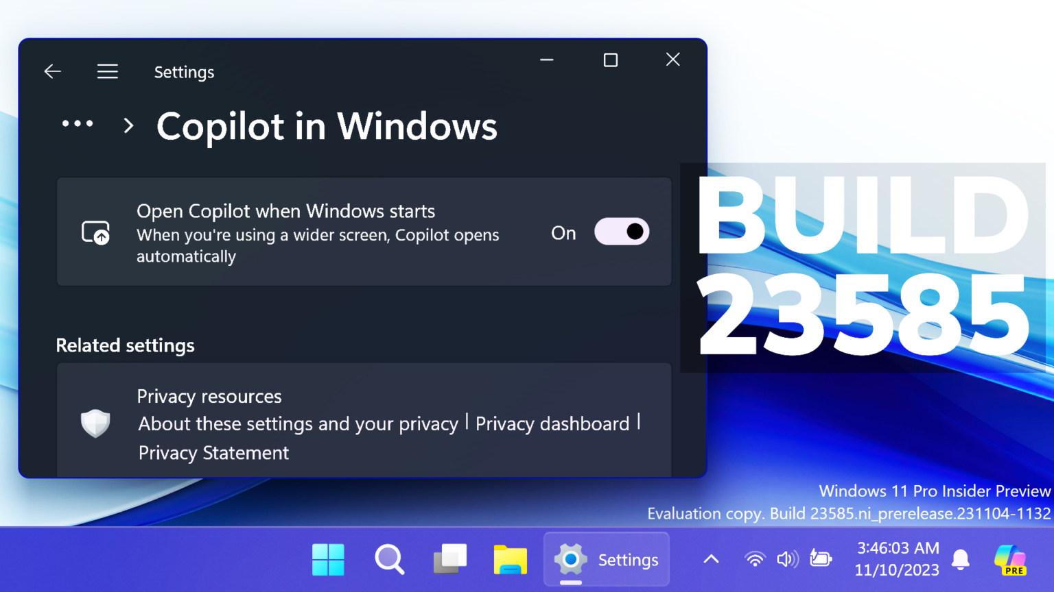Viewport: 1054px width, 592px height.
Task: Launch File Explorer from the taskbar
Action: tap(511, 560)
